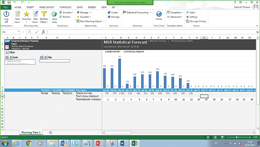Click the Settings gear item

coord(192,17)
